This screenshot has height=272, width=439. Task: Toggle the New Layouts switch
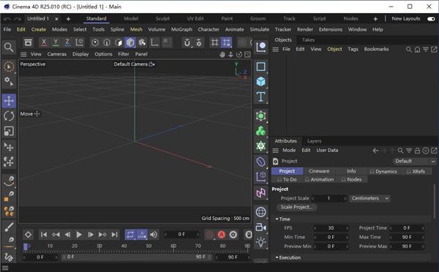tap(431, 19)
